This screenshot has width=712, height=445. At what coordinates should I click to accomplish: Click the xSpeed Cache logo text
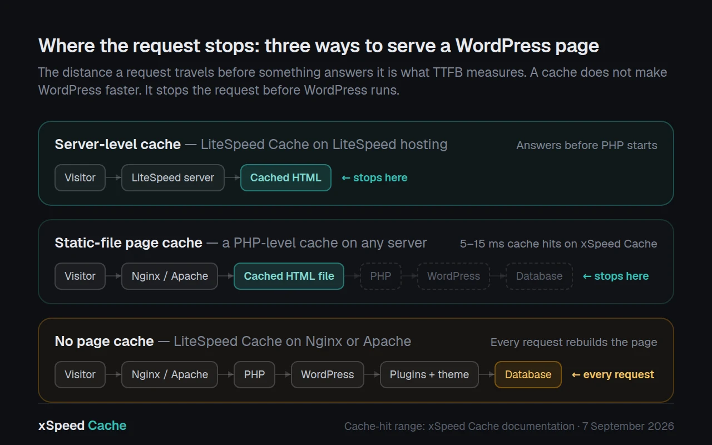(82, 426)
